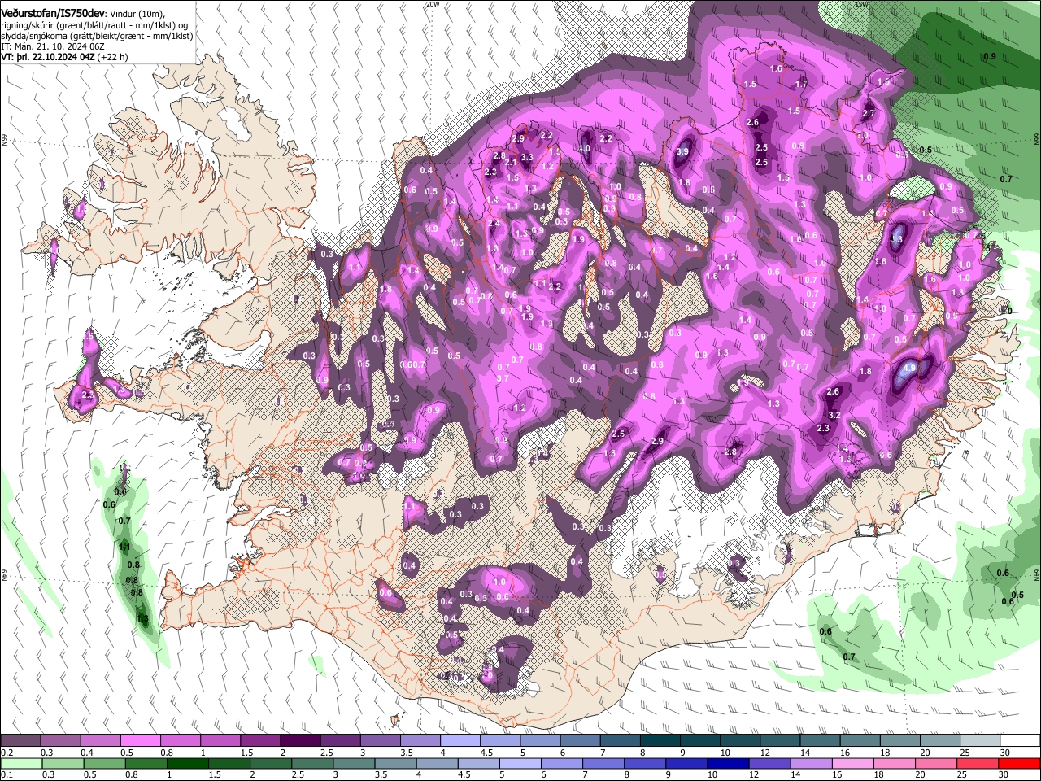Pick the white swatch above upper label 30

click(1021, 741)
